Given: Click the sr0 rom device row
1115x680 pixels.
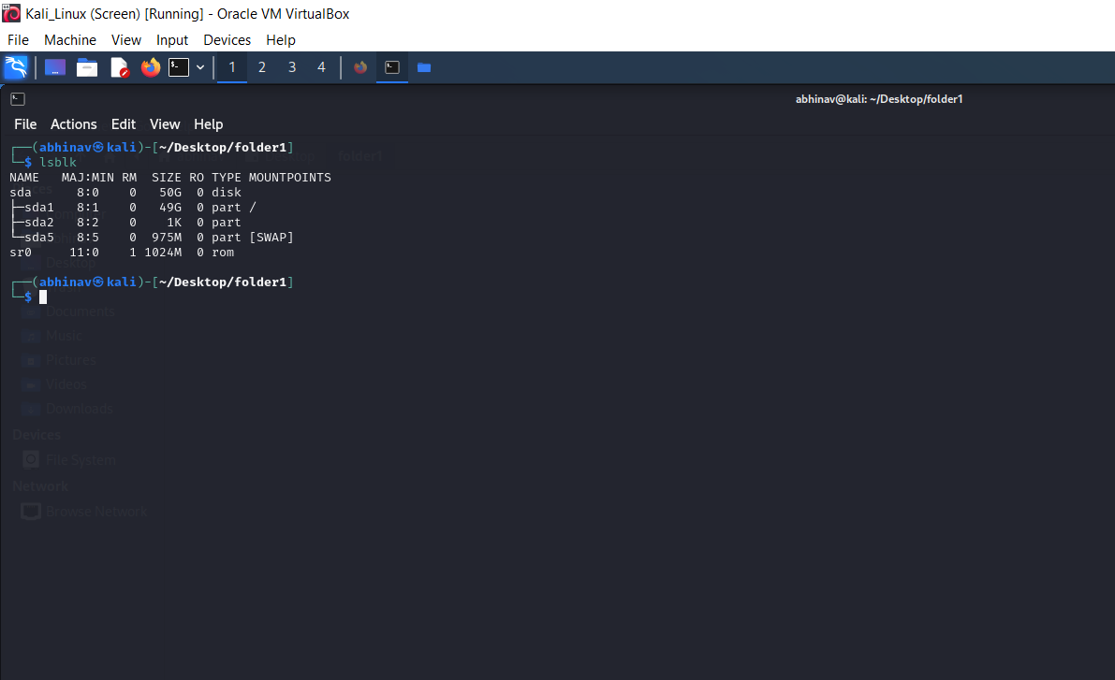Looking at the screenshot, I should [122, 253].
